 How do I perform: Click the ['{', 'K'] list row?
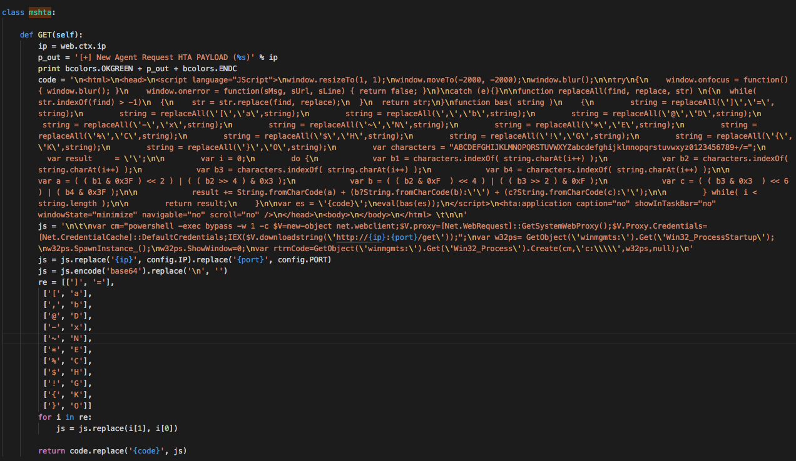pyautogui.click(x=68, y=394)
